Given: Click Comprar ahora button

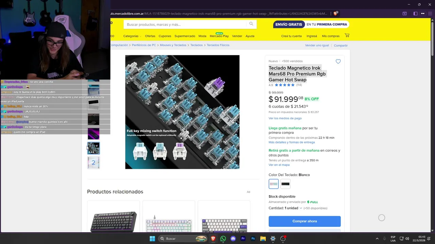Looking at the screenshot, I should pyautogui.click(x=304, y=221).
